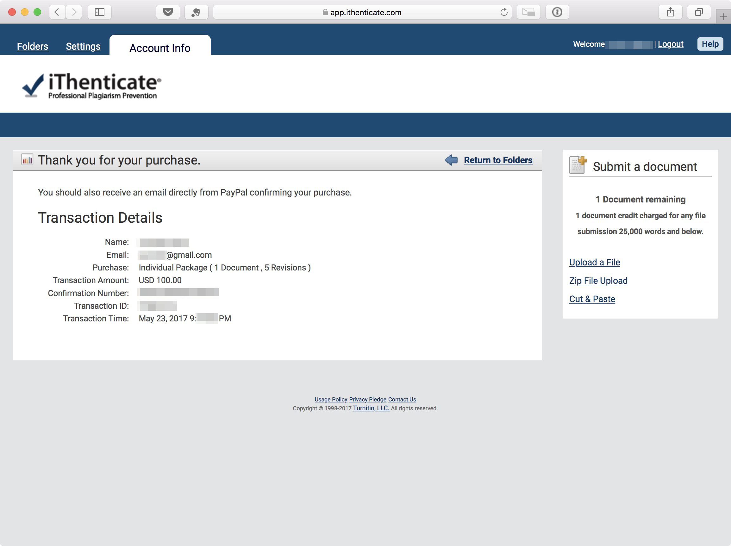Go back with browser back arrow
The width and height of the screenshot is (731, 546).
pos(57,12)
